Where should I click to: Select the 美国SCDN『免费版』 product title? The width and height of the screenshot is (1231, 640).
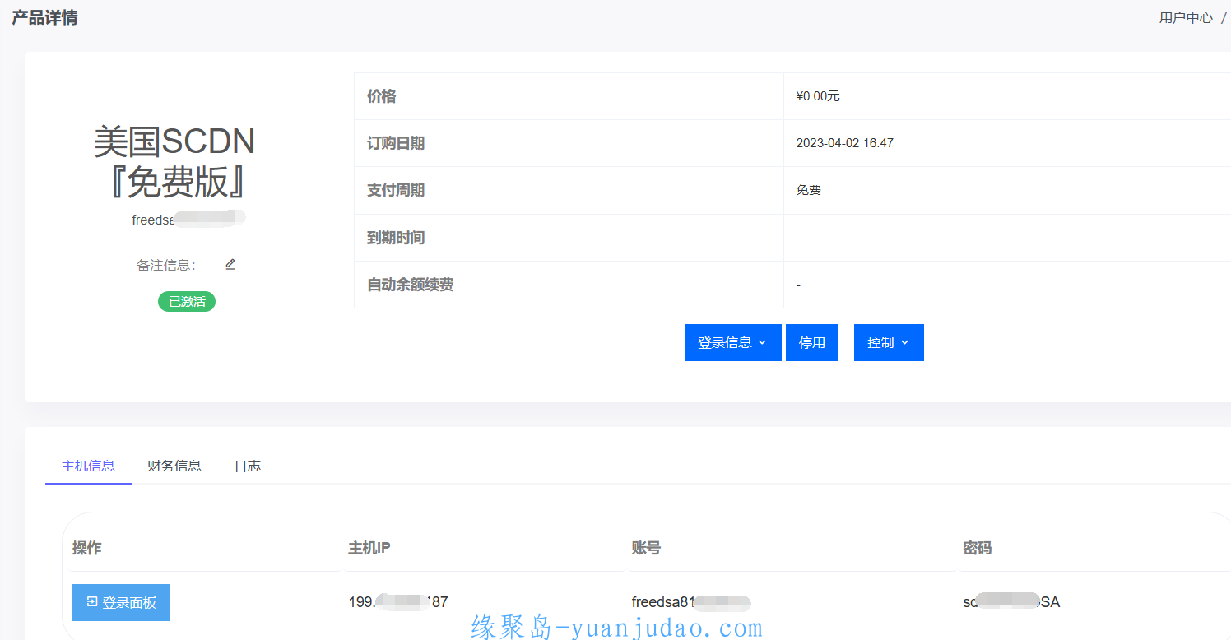point(175,162)
